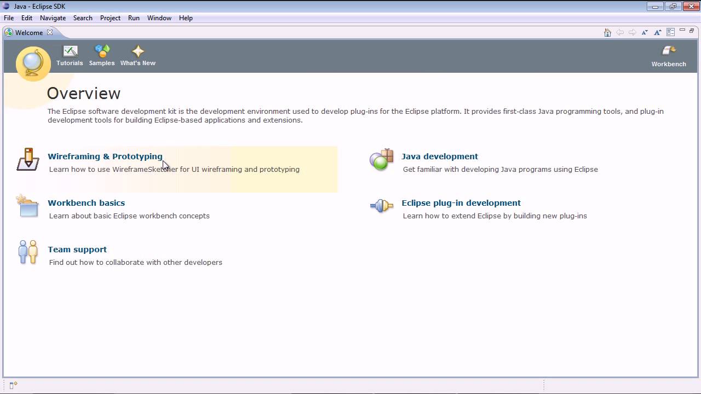
Task: Open the Navigate menu
Action: click(53, 18)
